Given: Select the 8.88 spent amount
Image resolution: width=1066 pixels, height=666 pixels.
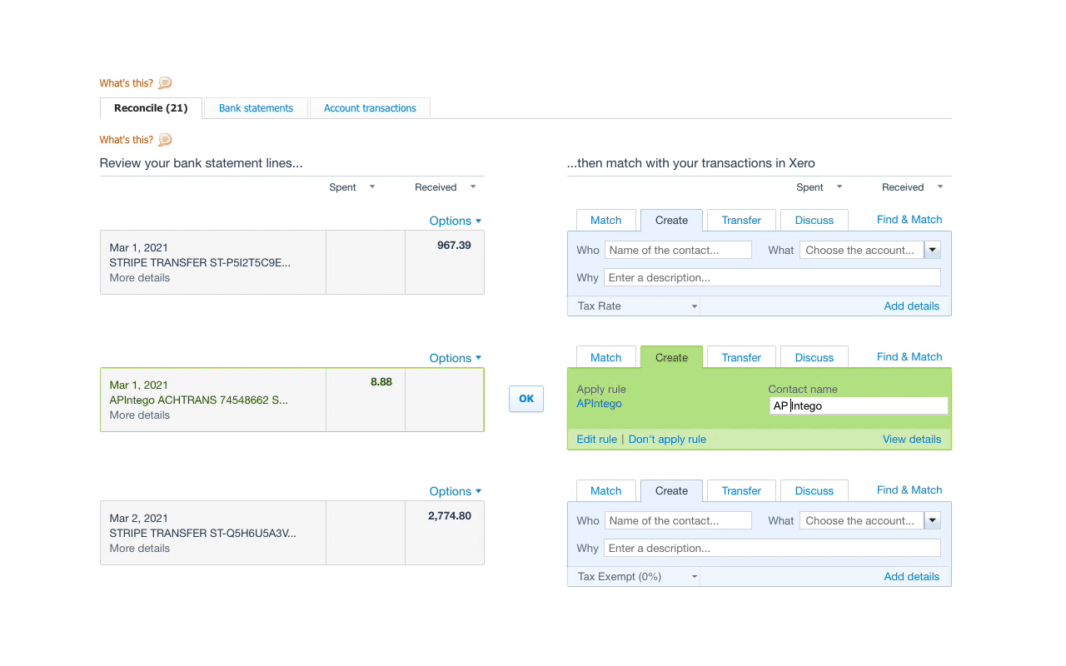Looking at the screenshot, I should click(x=381, y=382).
